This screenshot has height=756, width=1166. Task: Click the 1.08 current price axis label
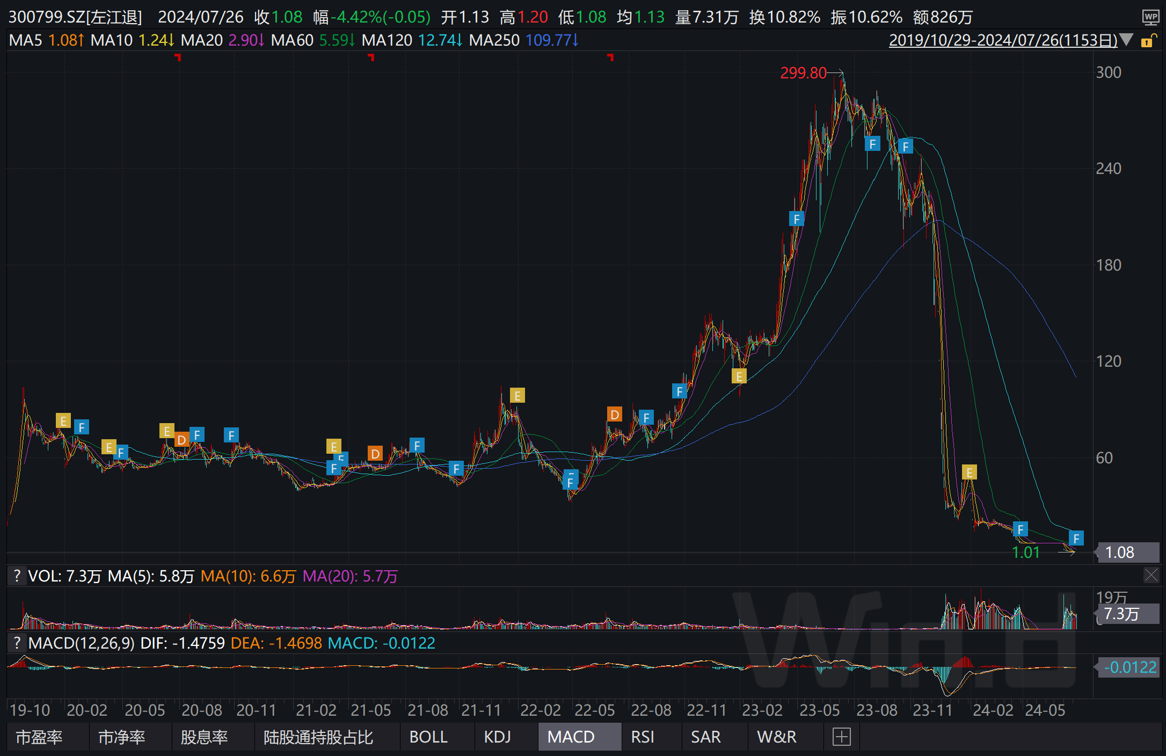tap(1120, 553)
